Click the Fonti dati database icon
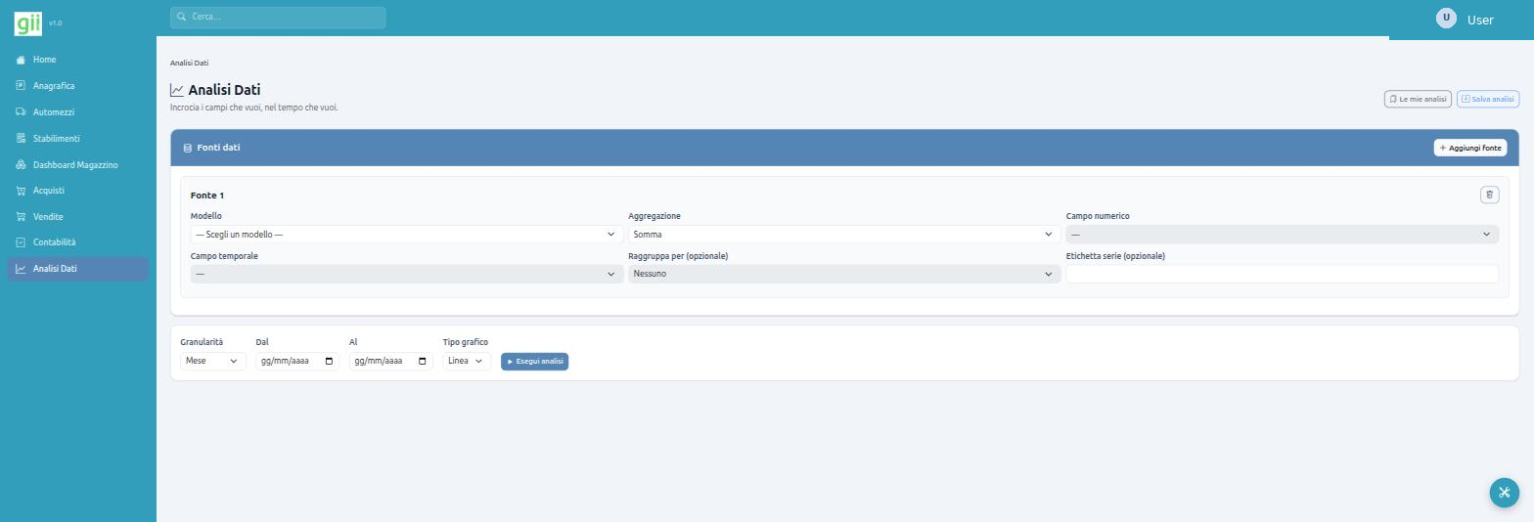The width and height of the screenshot is (1534, 522). 188,148
